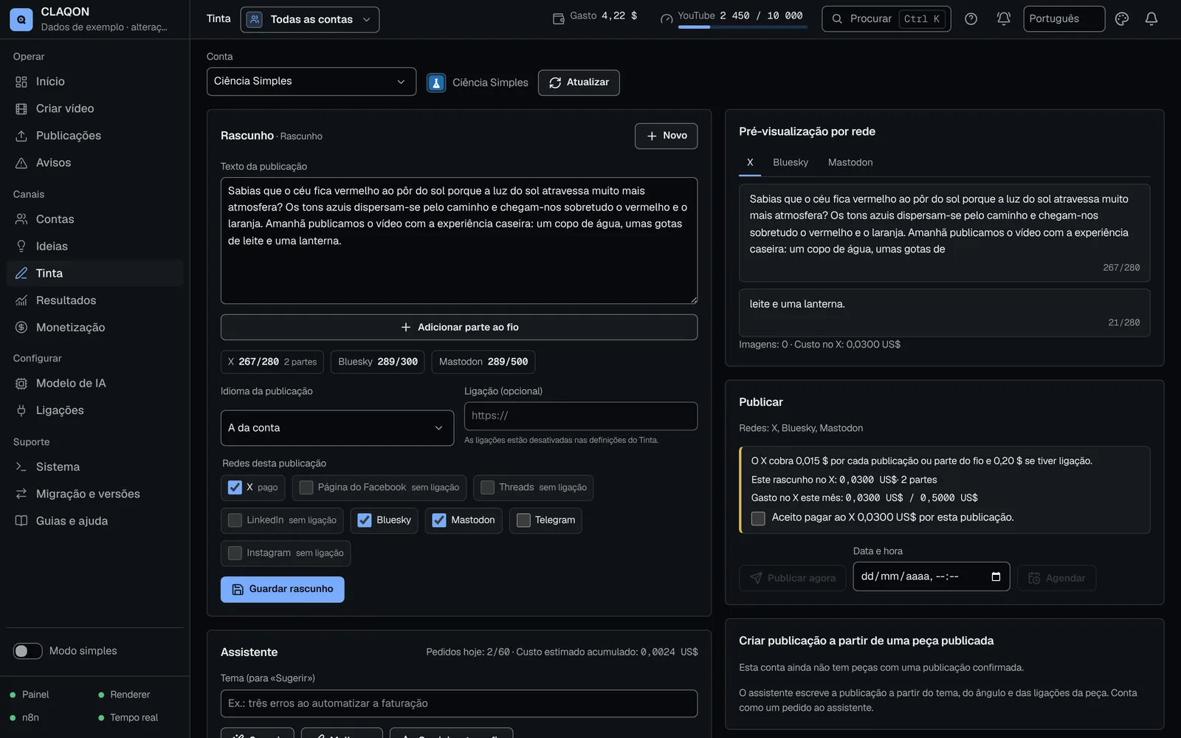Screen dimensions: 1181x738
Task: Switch preview to Bluesky tab
Action: click(791, 162)
